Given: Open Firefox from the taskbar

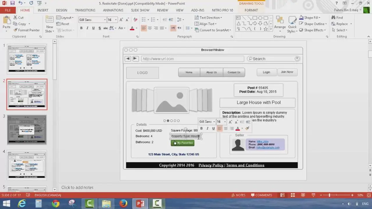Looking at the screenshot, I should coord(123,203).
